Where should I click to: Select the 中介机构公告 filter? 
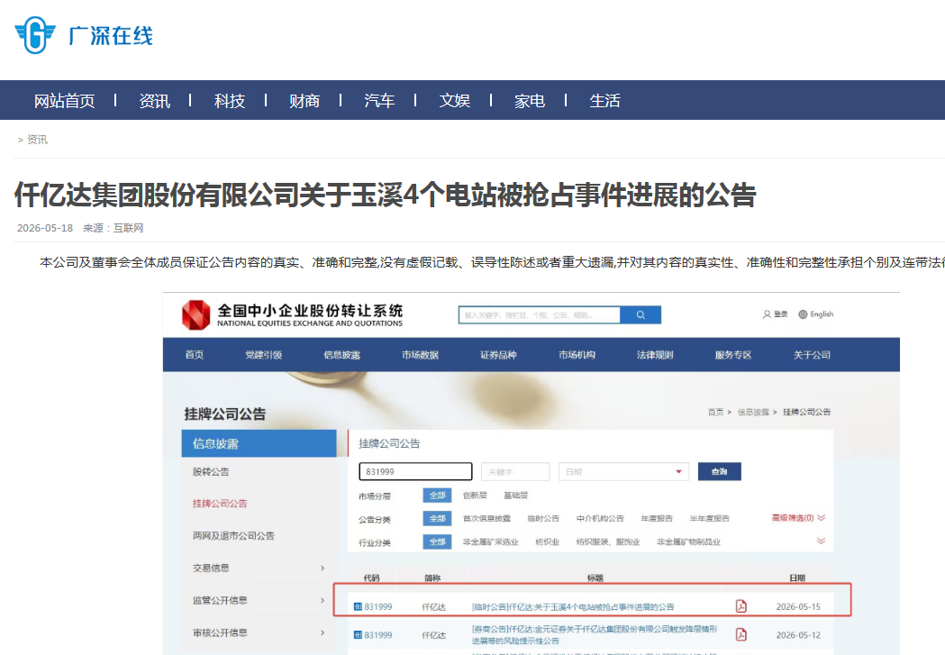pos(600,518)
